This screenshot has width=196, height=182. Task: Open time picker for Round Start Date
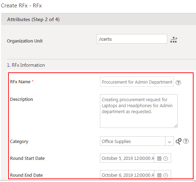pos(165,158)
